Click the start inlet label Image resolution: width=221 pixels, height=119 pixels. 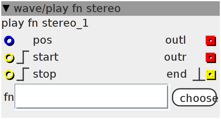pos(46,57)
